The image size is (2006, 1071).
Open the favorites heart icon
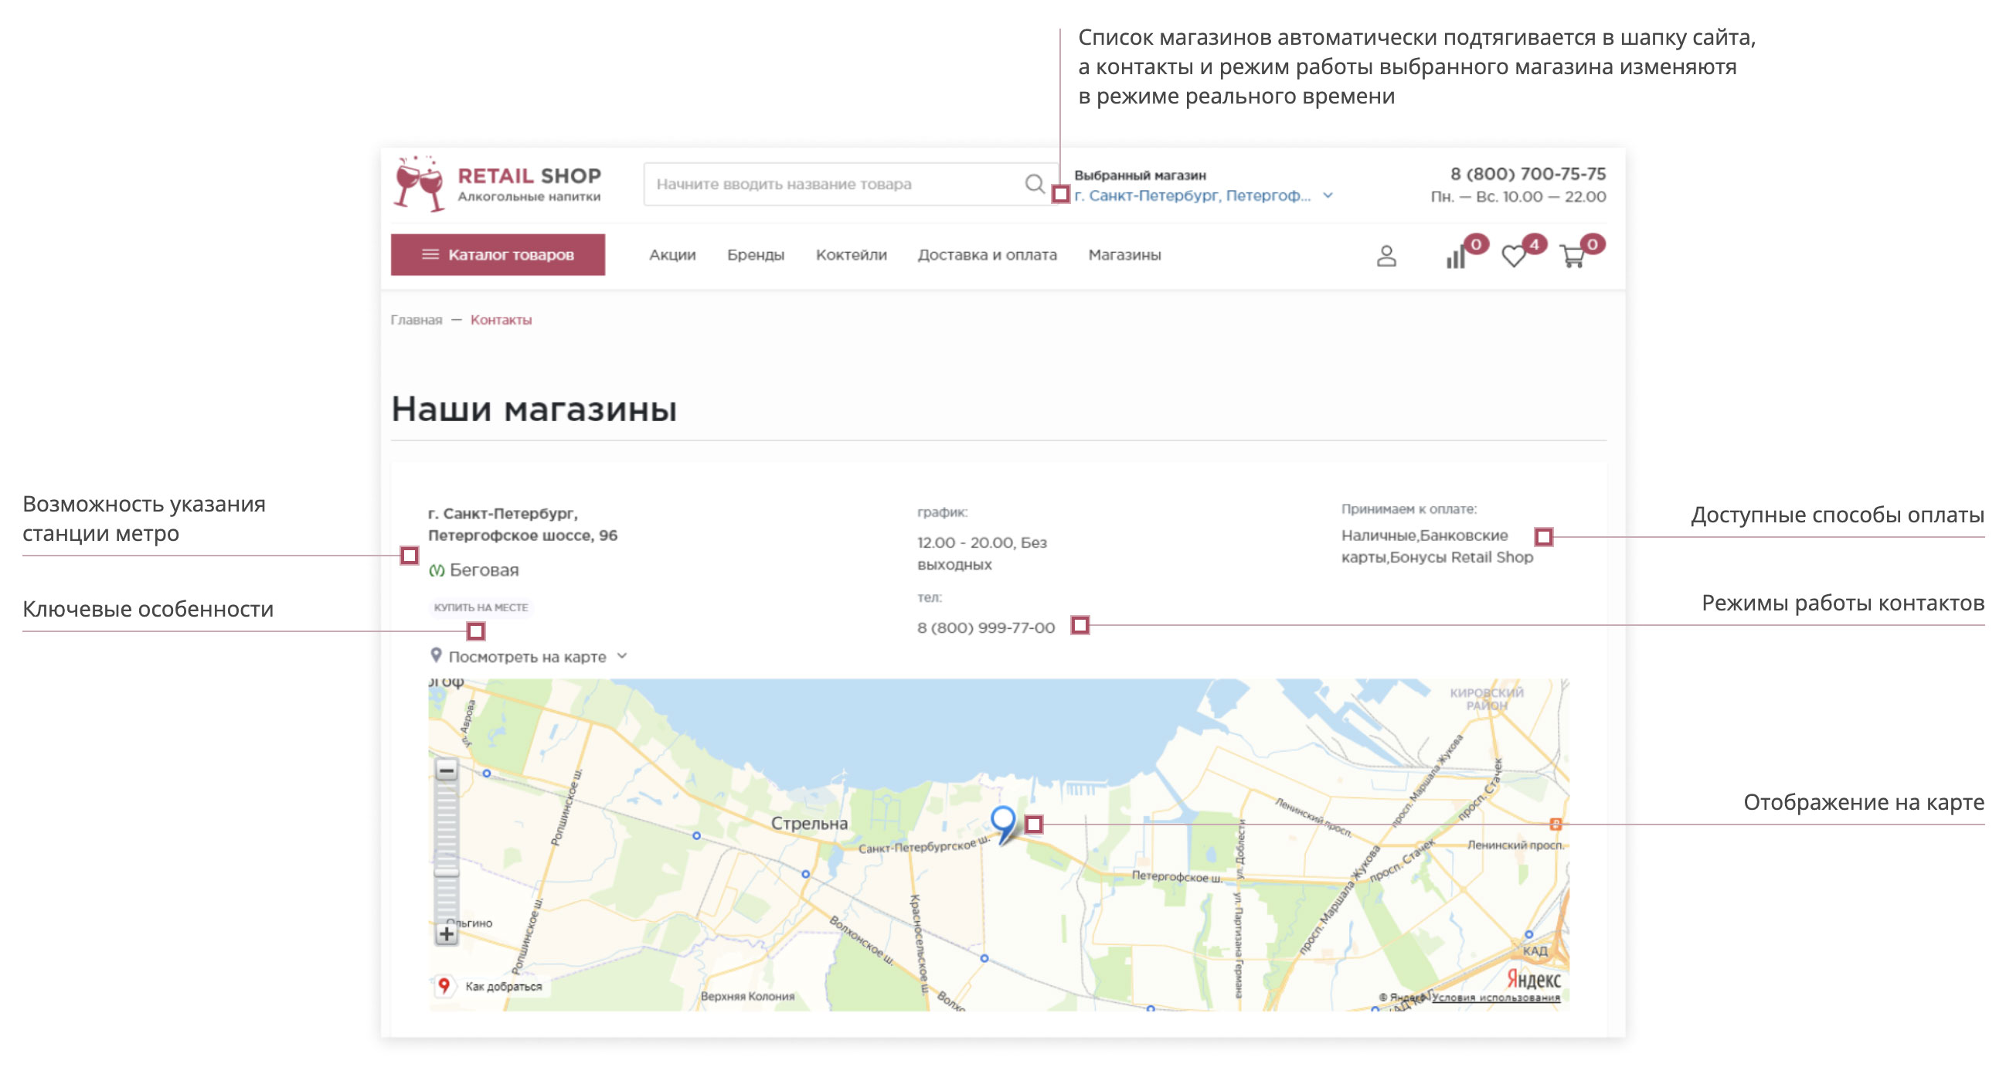click(1513, 257)
